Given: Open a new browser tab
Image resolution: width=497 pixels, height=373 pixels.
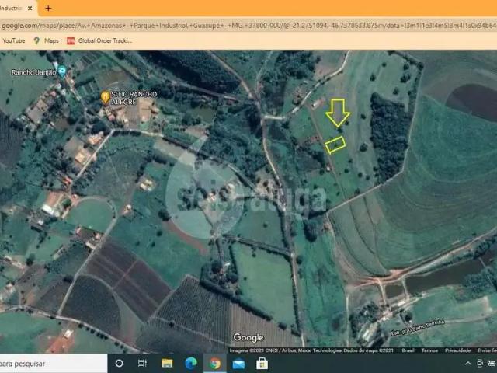Looking at the screenshot, I should tap(48, 8).
